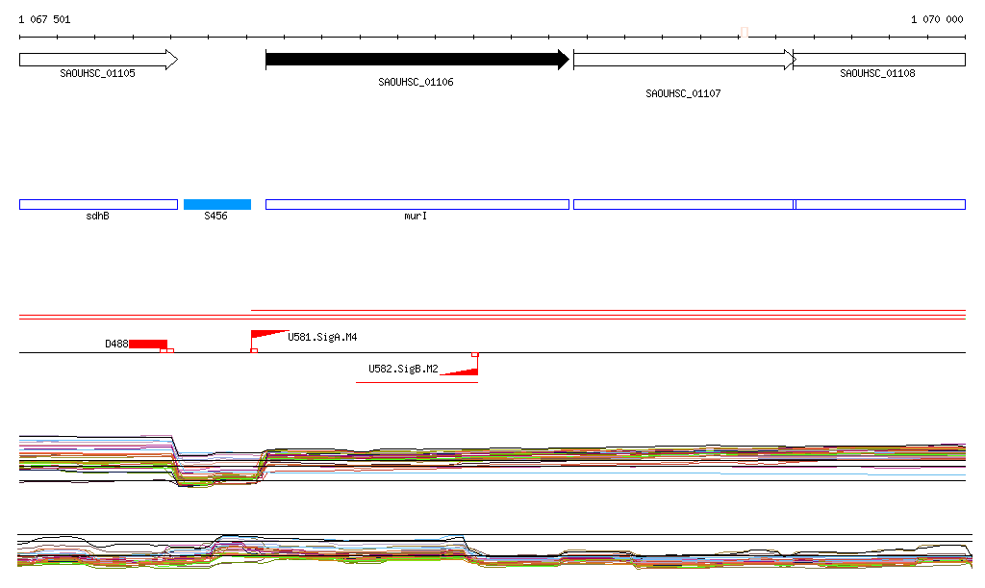985x588 pixels.
Task: Click the sdhB gene rectangle
Action: click(98, 204)
